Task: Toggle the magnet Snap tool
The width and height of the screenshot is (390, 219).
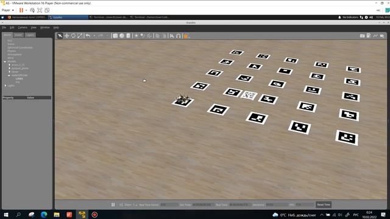Action: coord(179,36)
